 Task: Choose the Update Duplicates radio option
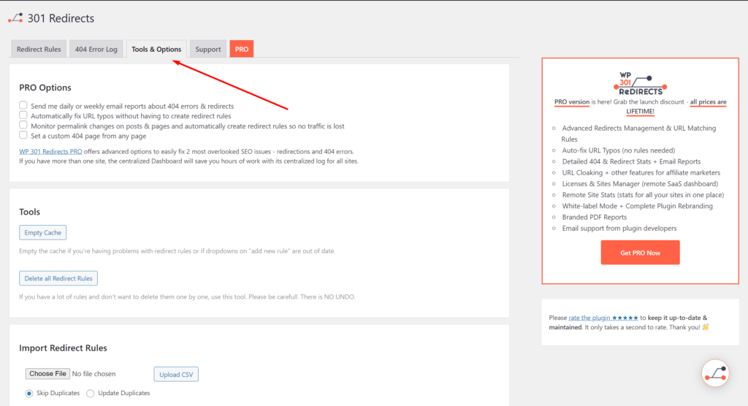pos(91,393)
